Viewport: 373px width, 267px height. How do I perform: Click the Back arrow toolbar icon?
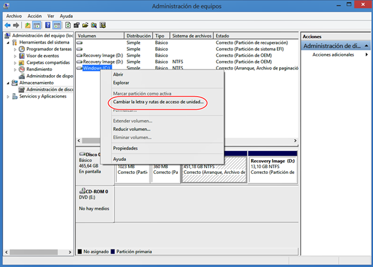(7, 25)
